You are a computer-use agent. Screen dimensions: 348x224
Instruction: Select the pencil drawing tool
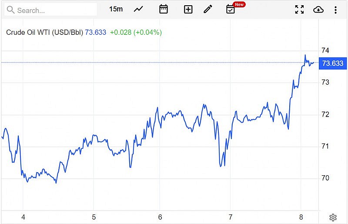(x=208, y=9)
